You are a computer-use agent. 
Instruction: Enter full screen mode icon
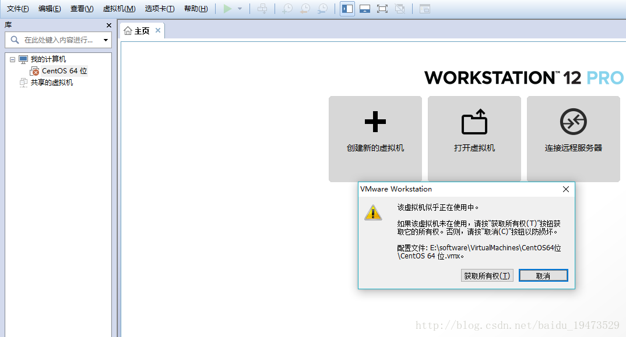coord(382,9)
